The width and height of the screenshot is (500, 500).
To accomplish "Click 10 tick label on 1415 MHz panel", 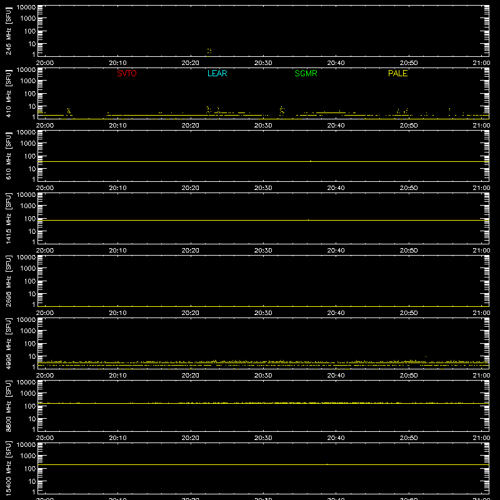I will point(32,231).
